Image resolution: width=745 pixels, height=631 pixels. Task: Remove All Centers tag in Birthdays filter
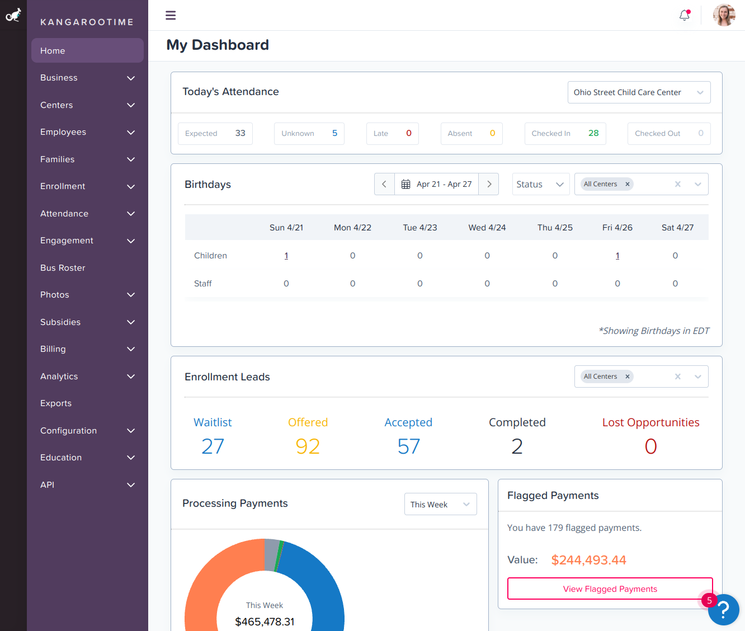tap(628, 184)
